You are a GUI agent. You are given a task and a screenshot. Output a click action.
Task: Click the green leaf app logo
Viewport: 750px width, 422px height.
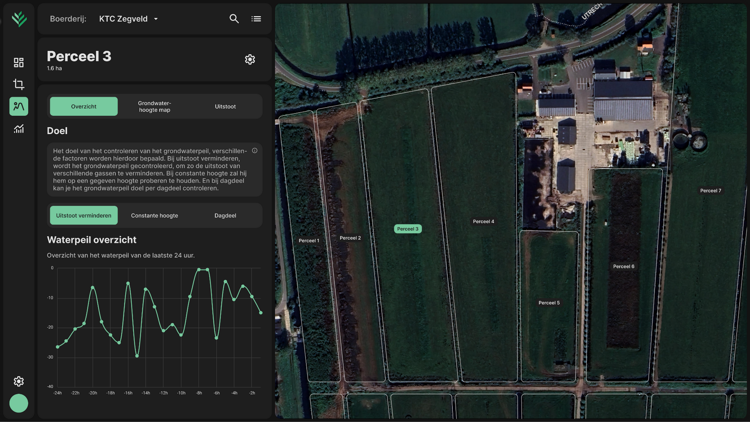(19, 19)
